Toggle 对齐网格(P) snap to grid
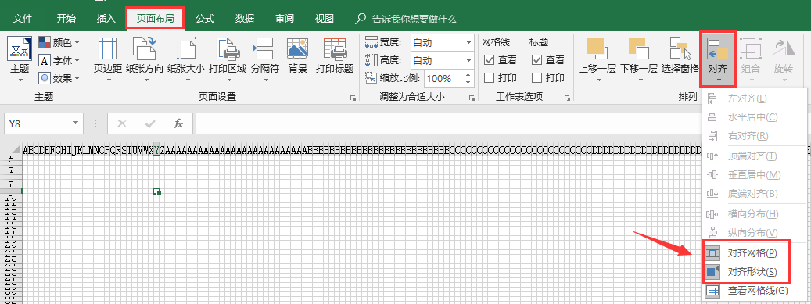 point(755,253)
